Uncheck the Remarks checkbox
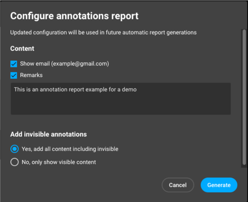Viewport: 248px width, 202px height. (14, 75)
